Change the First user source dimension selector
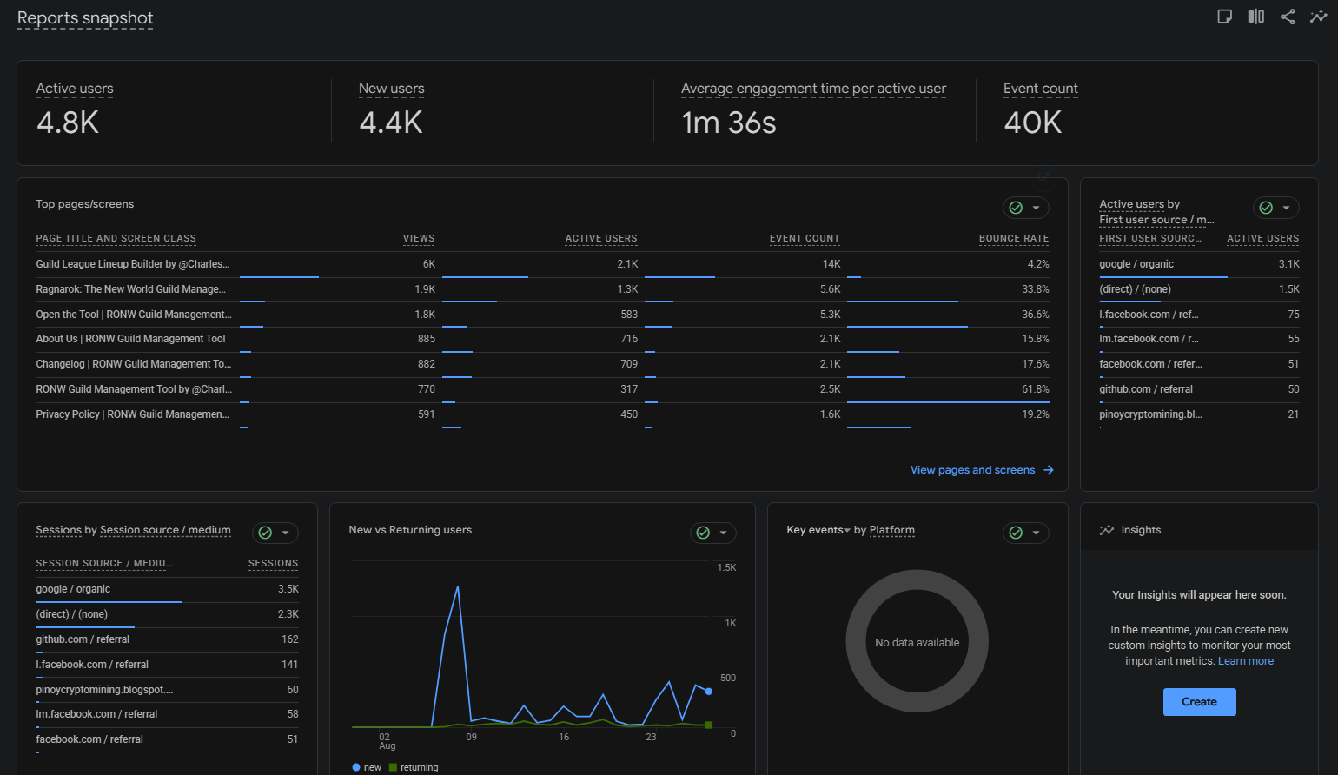This screenshot has width=1338, height=775. [1157, 220]
